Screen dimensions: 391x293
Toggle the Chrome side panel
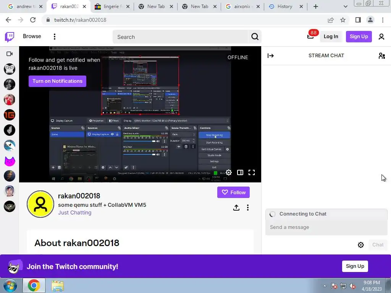coord(358,20)
